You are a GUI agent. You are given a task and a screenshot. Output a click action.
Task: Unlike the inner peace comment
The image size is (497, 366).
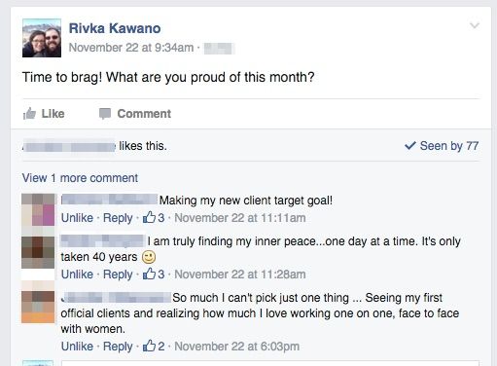[x=77, y=274]
